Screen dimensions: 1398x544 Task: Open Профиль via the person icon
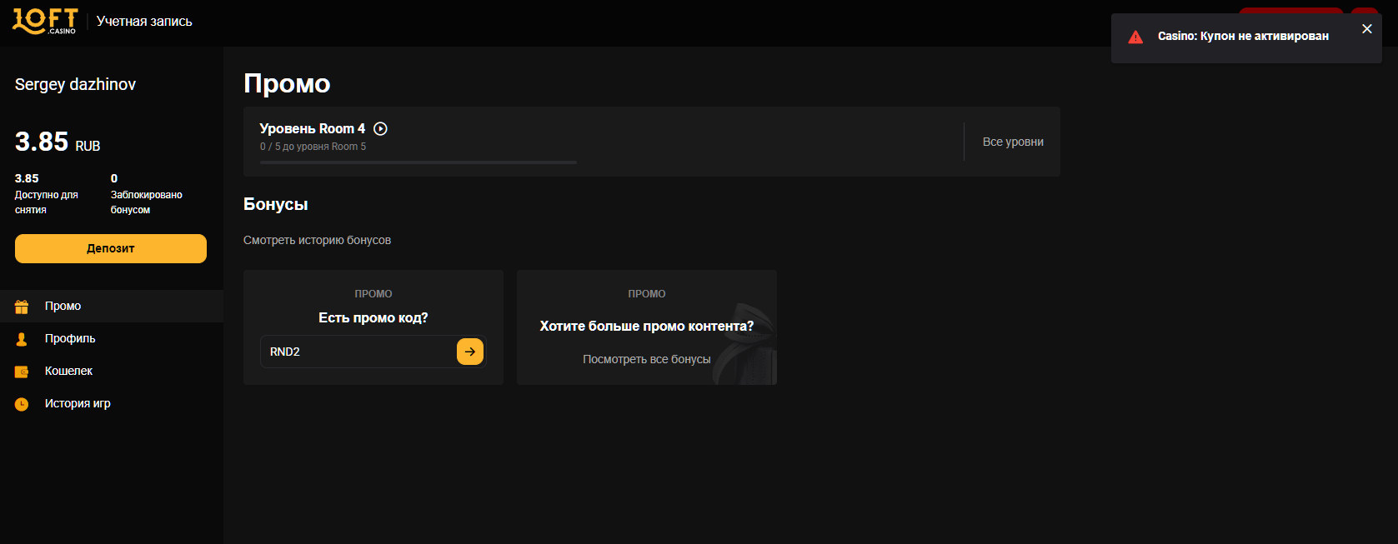click(22, 339)
